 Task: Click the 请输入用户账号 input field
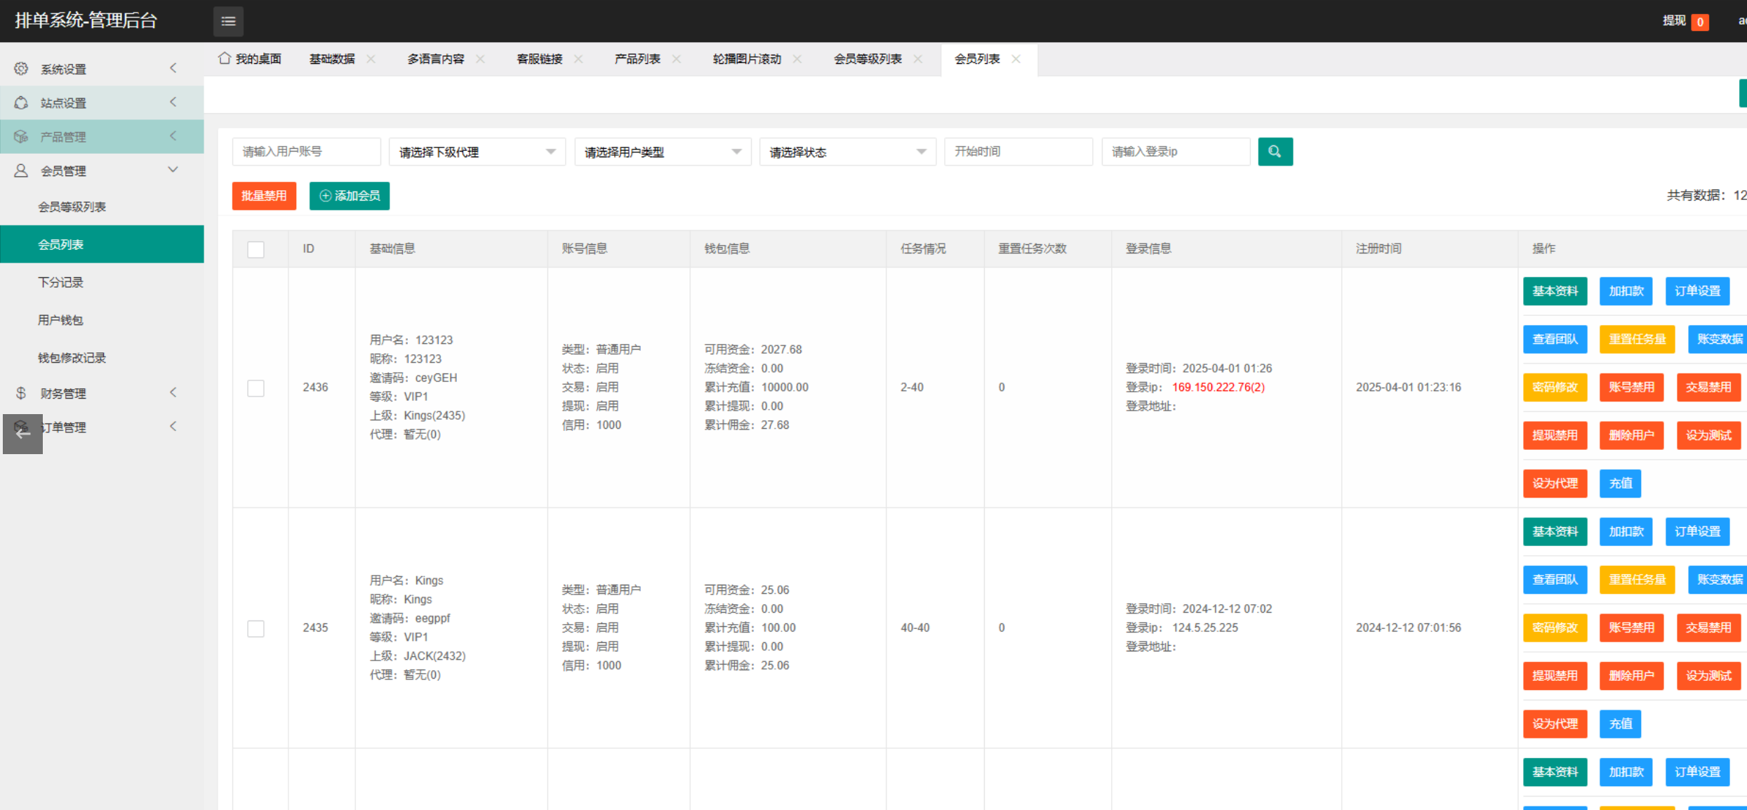[306, 152]
